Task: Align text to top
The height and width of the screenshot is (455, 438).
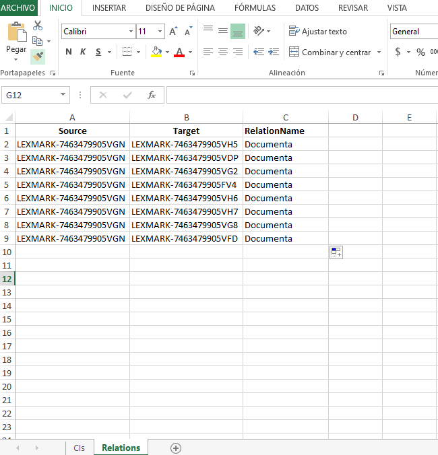Action: (x=208, y=28)
